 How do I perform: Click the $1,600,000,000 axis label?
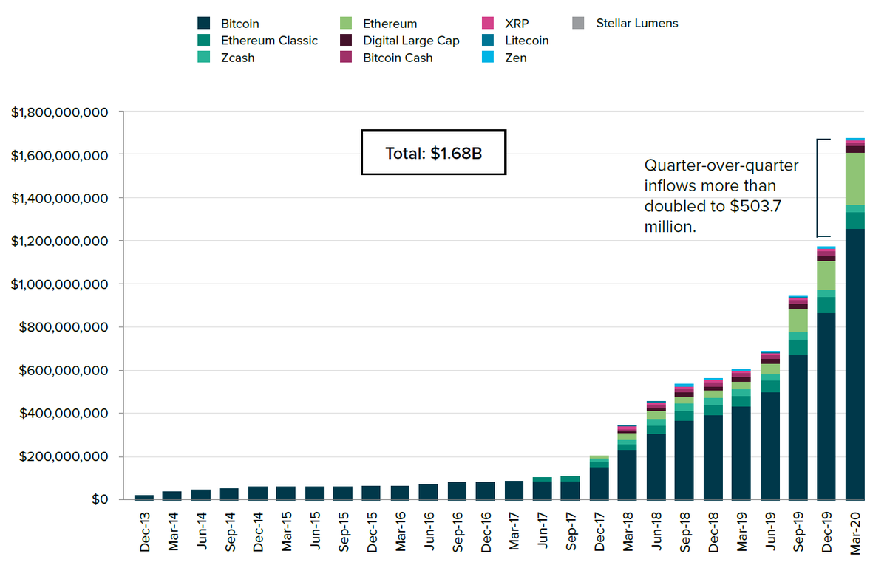pos(60,155)
